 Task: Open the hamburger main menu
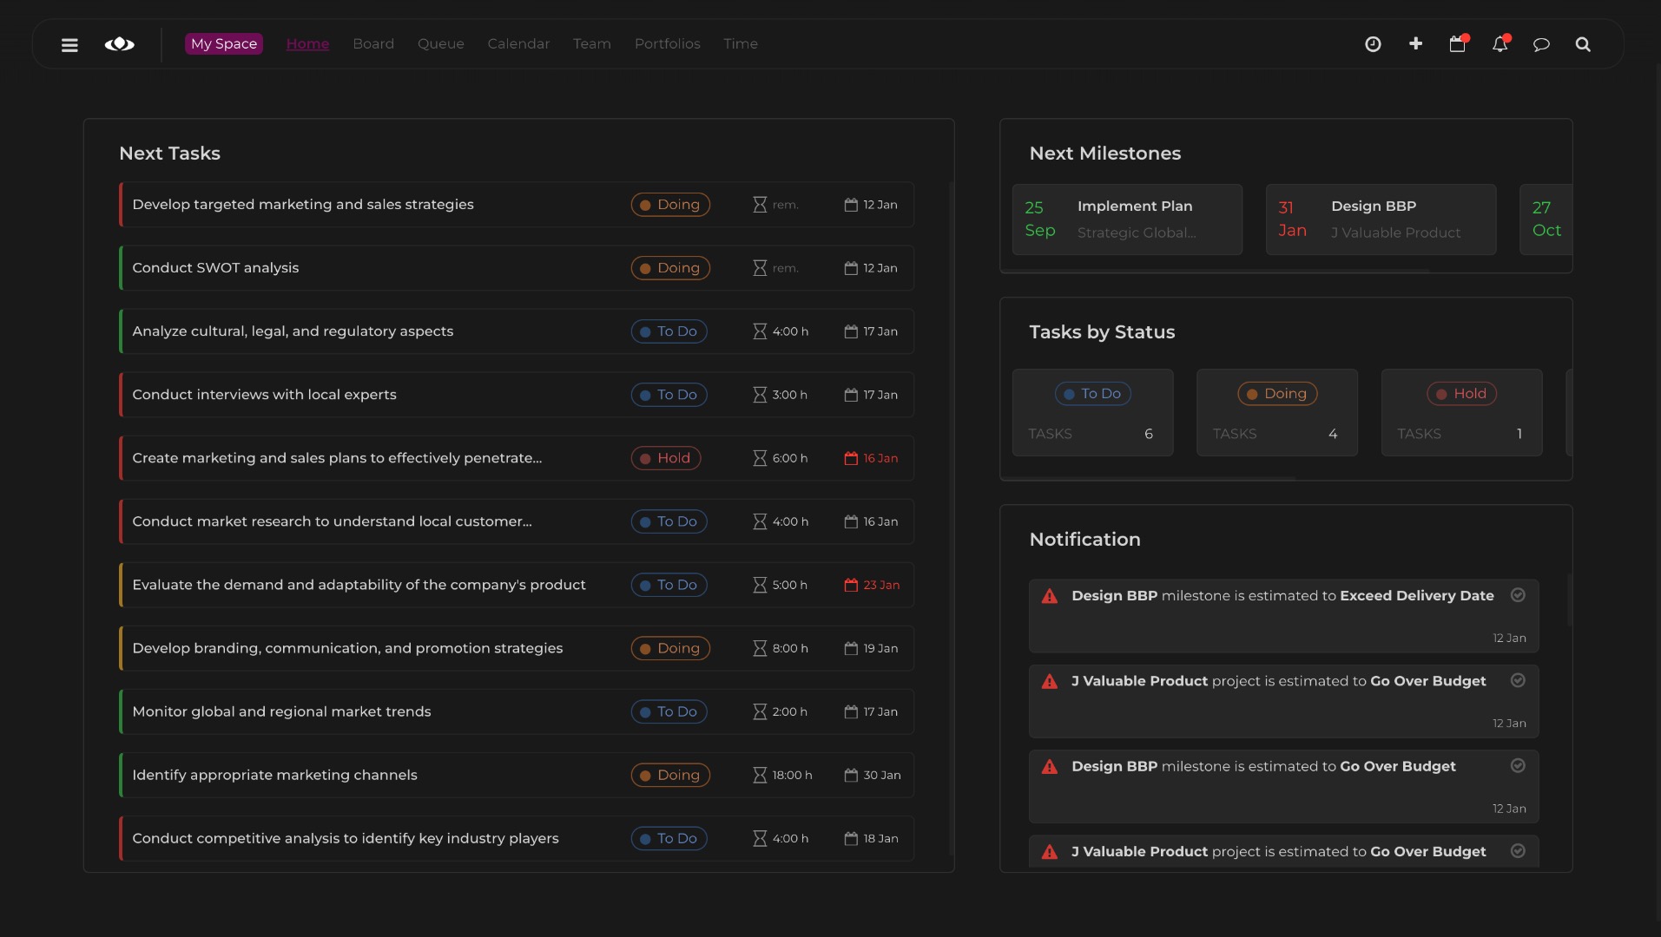[69, 44]
